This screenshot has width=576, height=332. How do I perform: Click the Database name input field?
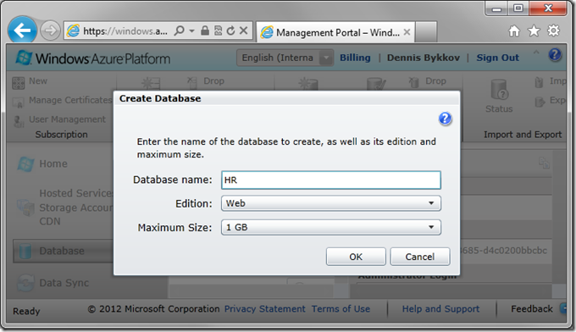(x=330, y=180)
